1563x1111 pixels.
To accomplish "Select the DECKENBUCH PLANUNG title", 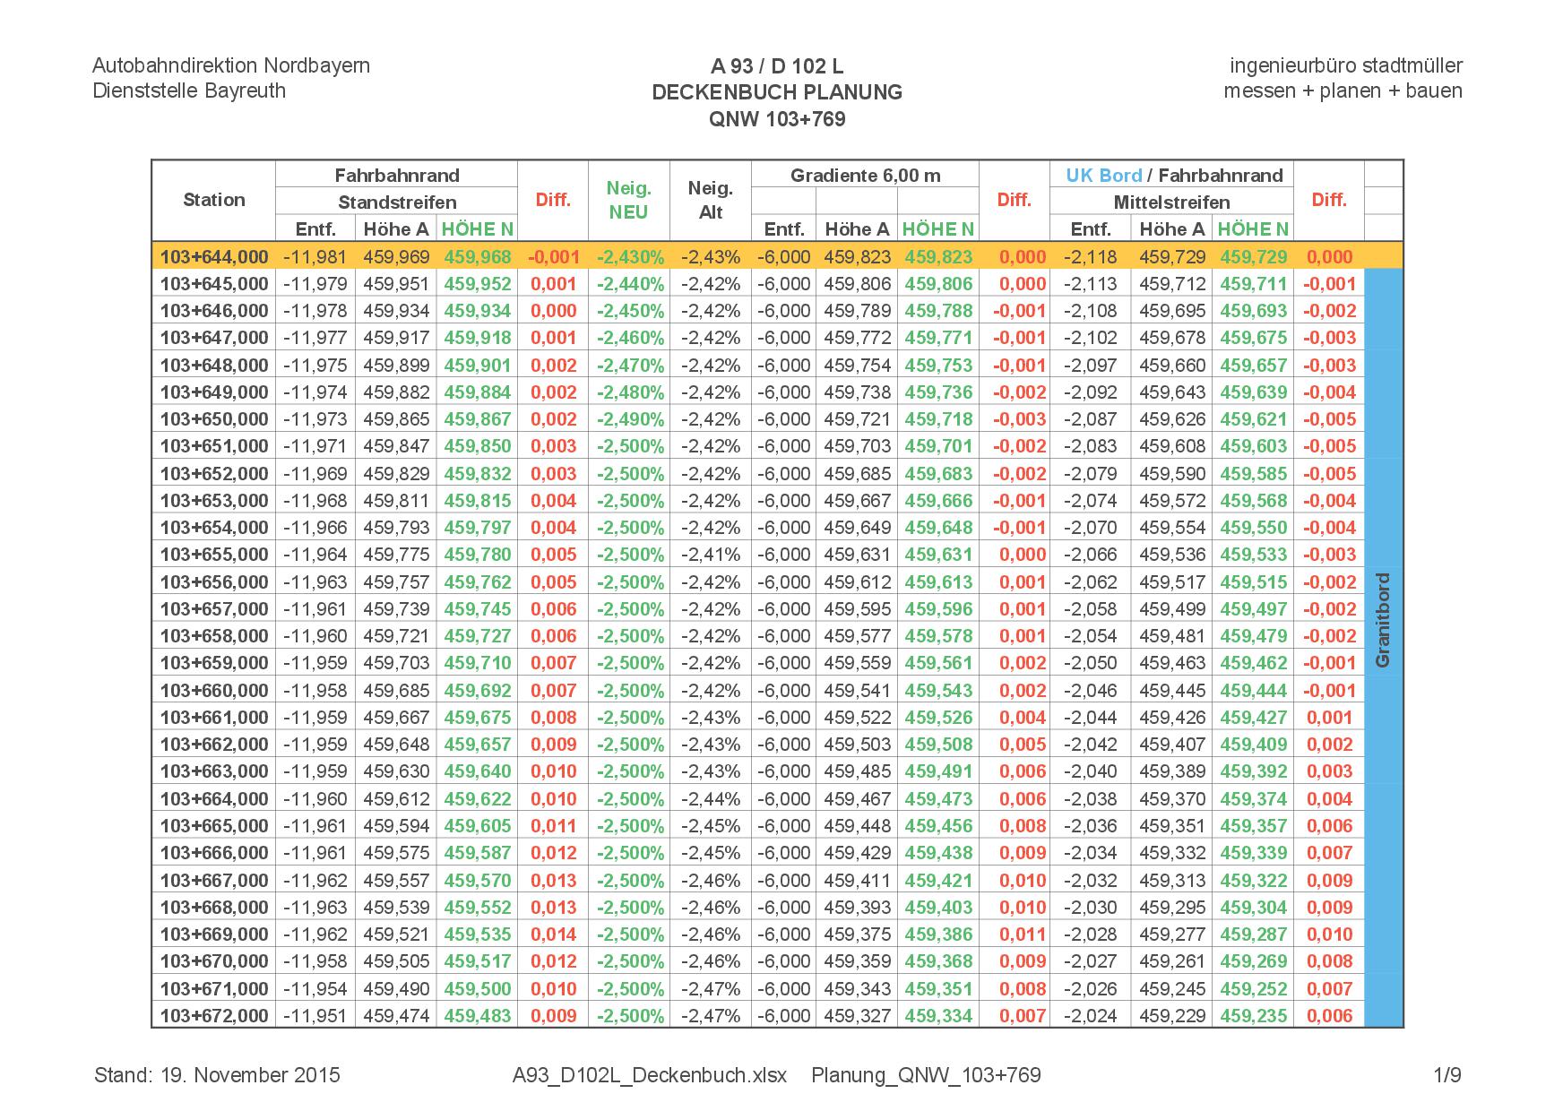I will click(x=777, y=92).
